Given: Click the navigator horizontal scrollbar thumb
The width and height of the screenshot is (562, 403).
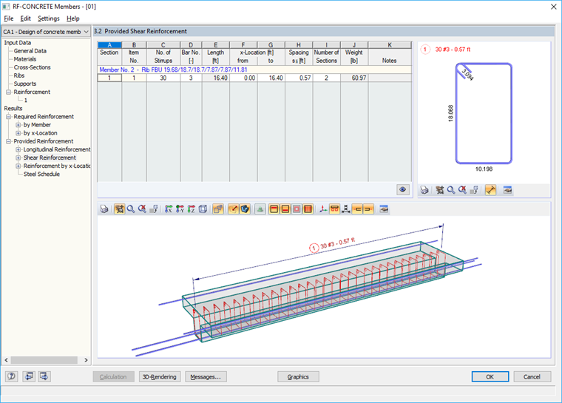Looking at the screenshot, I should click(x=44, y=360).
